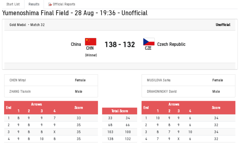Click the Unofficial status label

pos(223,25)
